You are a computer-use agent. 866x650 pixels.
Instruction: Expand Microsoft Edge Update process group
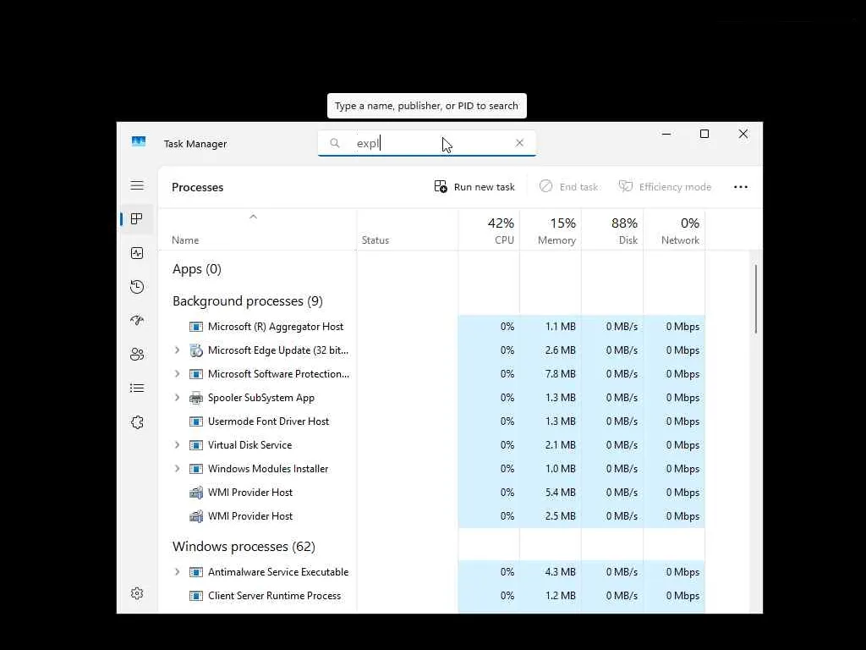(x=177, y=350)
